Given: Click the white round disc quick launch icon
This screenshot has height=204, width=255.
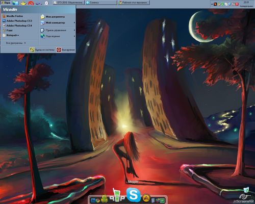Looking at the screenshot, I should click(46, 3).
